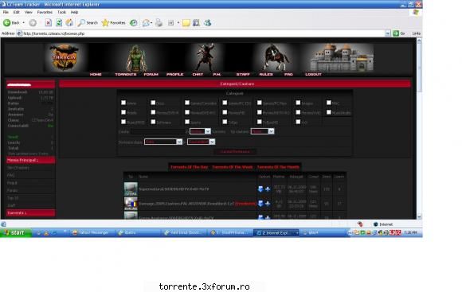Open RULES in site navigation
Viewport: 462px width, 292px height.
[266, 75]
